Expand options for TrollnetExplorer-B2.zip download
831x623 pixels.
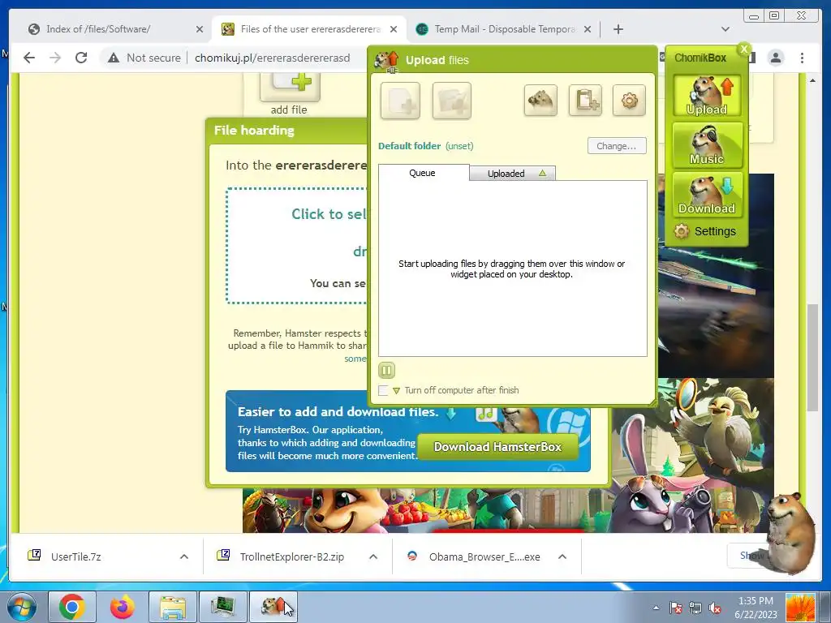point(373,556)
